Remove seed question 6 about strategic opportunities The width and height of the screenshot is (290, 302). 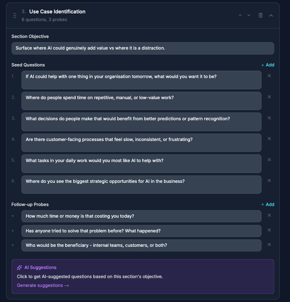coord(269,180)
